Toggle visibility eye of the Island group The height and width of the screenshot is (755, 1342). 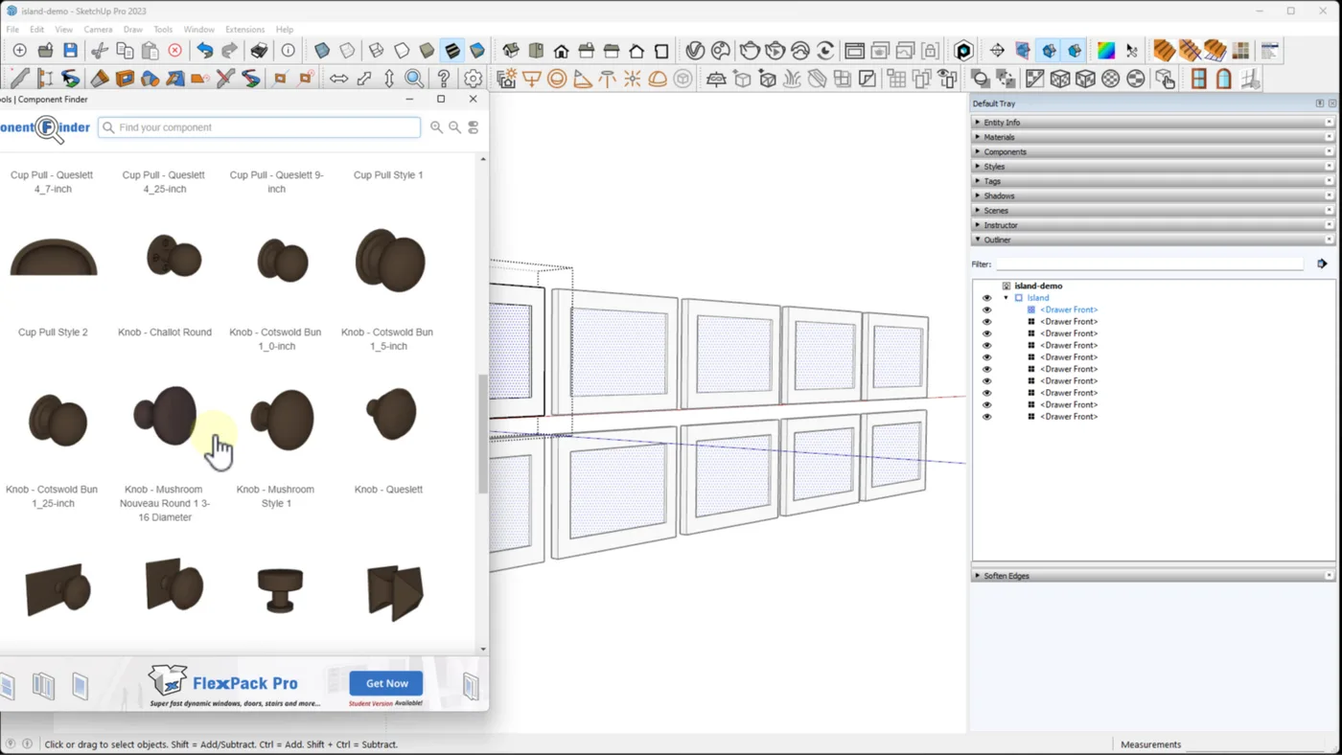point(986,298)
